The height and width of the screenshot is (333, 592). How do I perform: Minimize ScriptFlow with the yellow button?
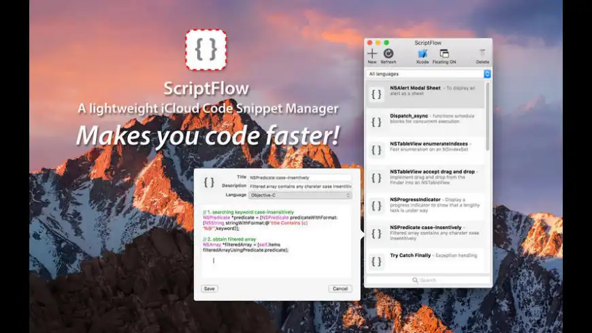pyautogui.click(x=378, y=43)
